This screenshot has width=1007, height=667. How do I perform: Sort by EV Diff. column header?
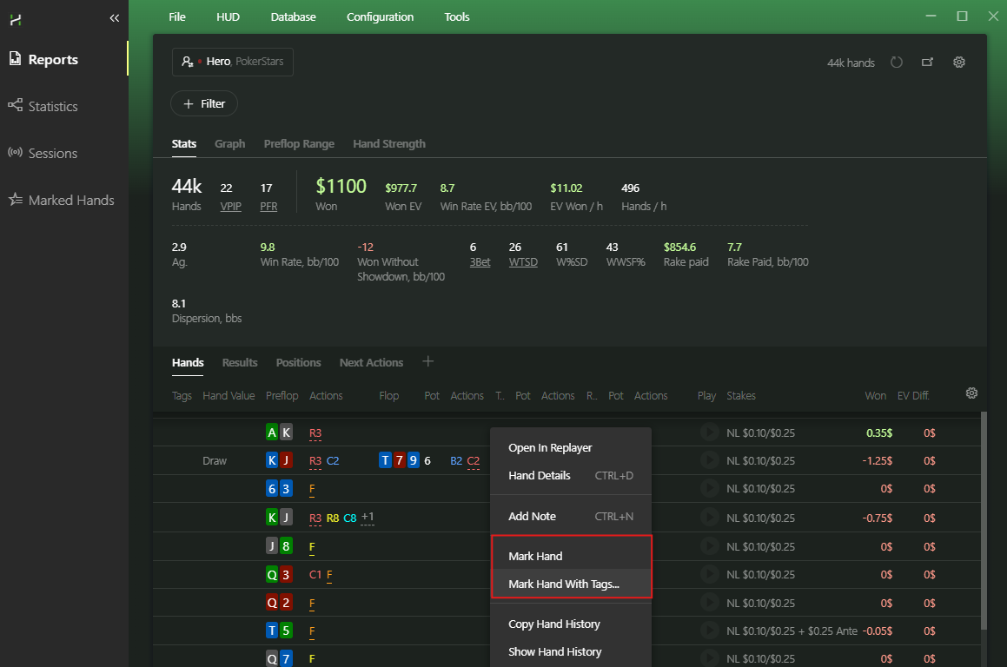click(913, 395)
